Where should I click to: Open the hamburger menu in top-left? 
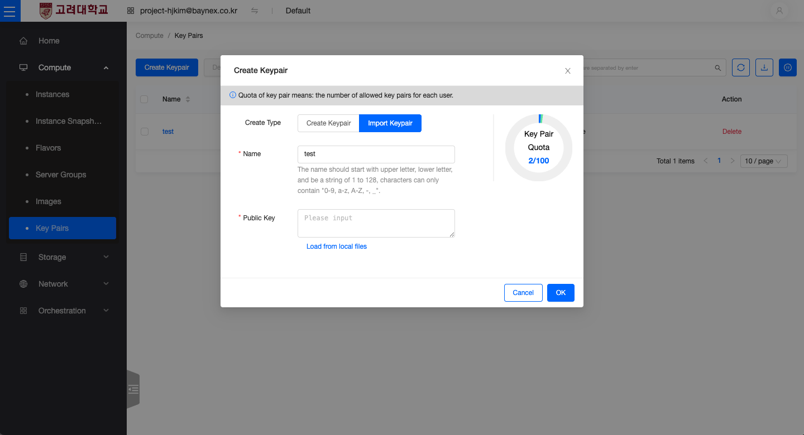point(10,11)
